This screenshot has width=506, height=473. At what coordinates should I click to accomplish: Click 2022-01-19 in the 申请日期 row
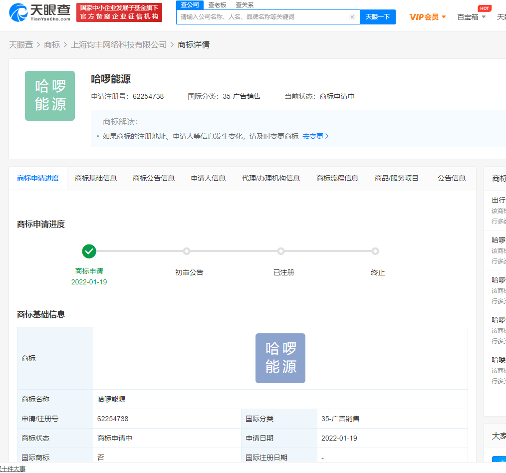[x=339, y=438]
